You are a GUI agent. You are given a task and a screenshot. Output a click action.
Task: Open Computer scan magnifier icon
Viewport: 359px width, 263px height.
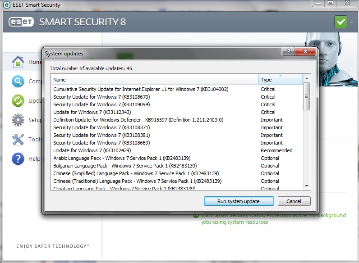click(x=18, y=81)
